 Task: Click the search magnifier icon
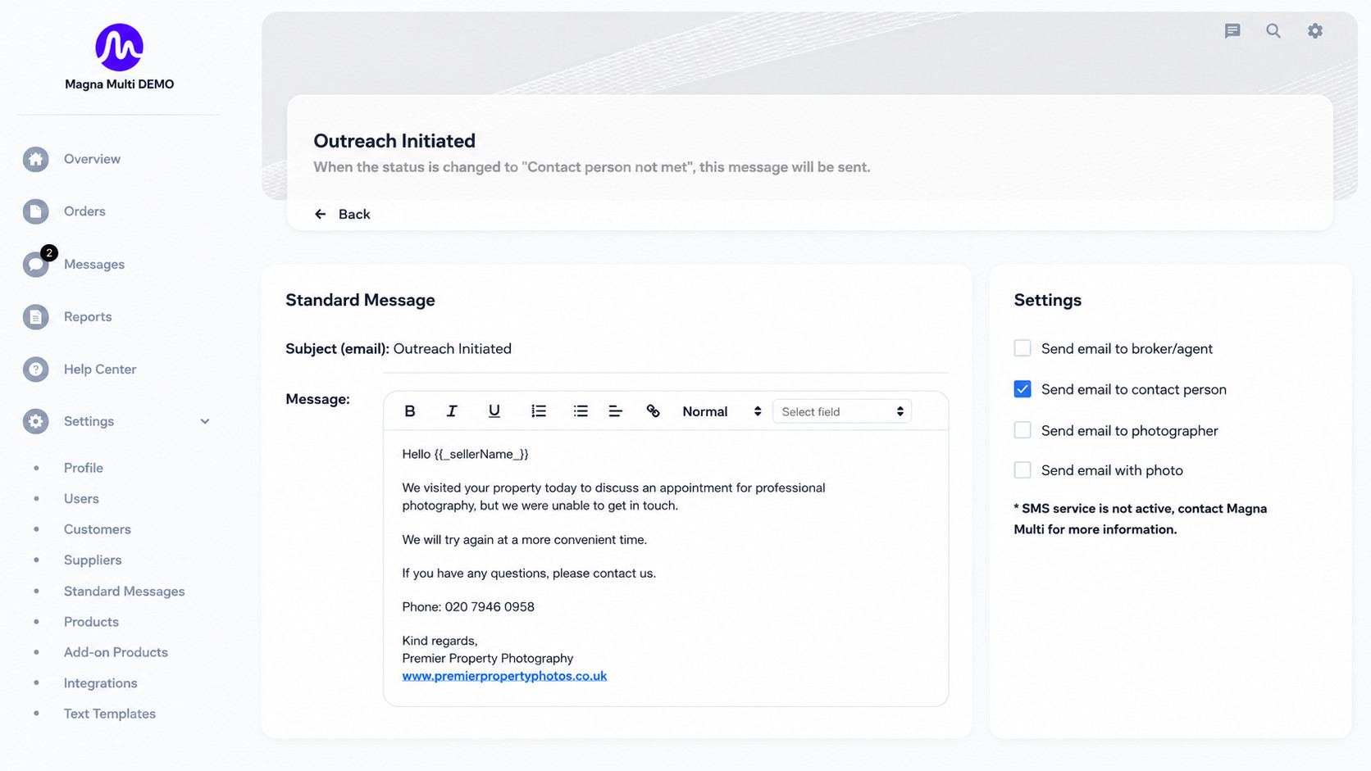tap(1273, 31)
